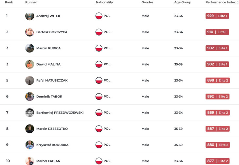Viewport: 239px width, 165px height.
Task: Open runner name Andrzej WITEK
Action: pos(48,16)
